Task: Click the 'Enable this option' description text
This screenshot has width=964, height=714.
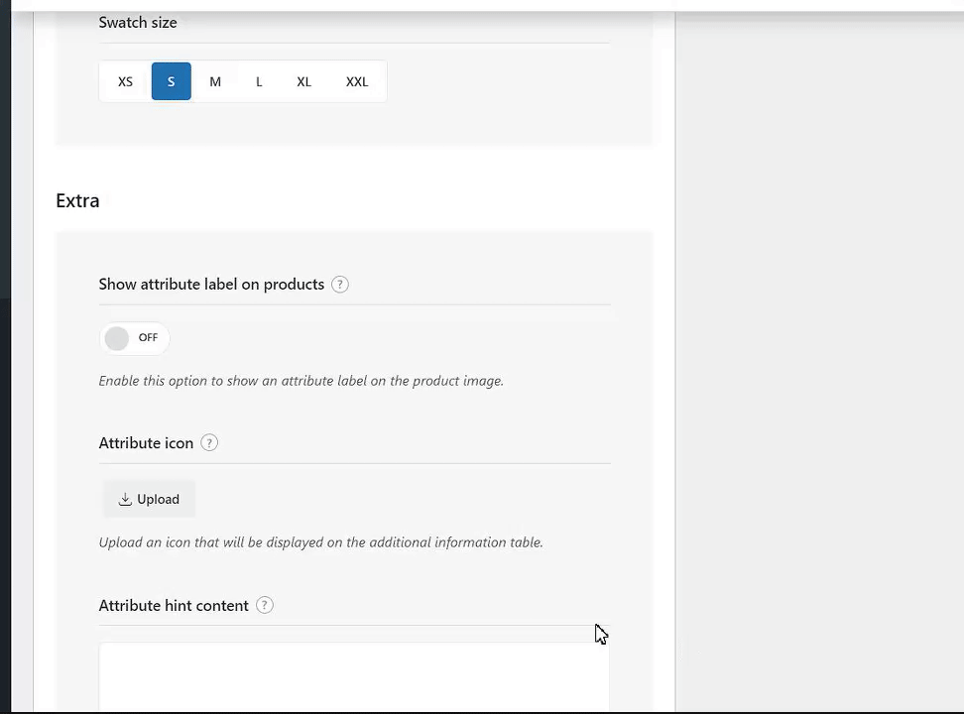Action: click(301, 381)
